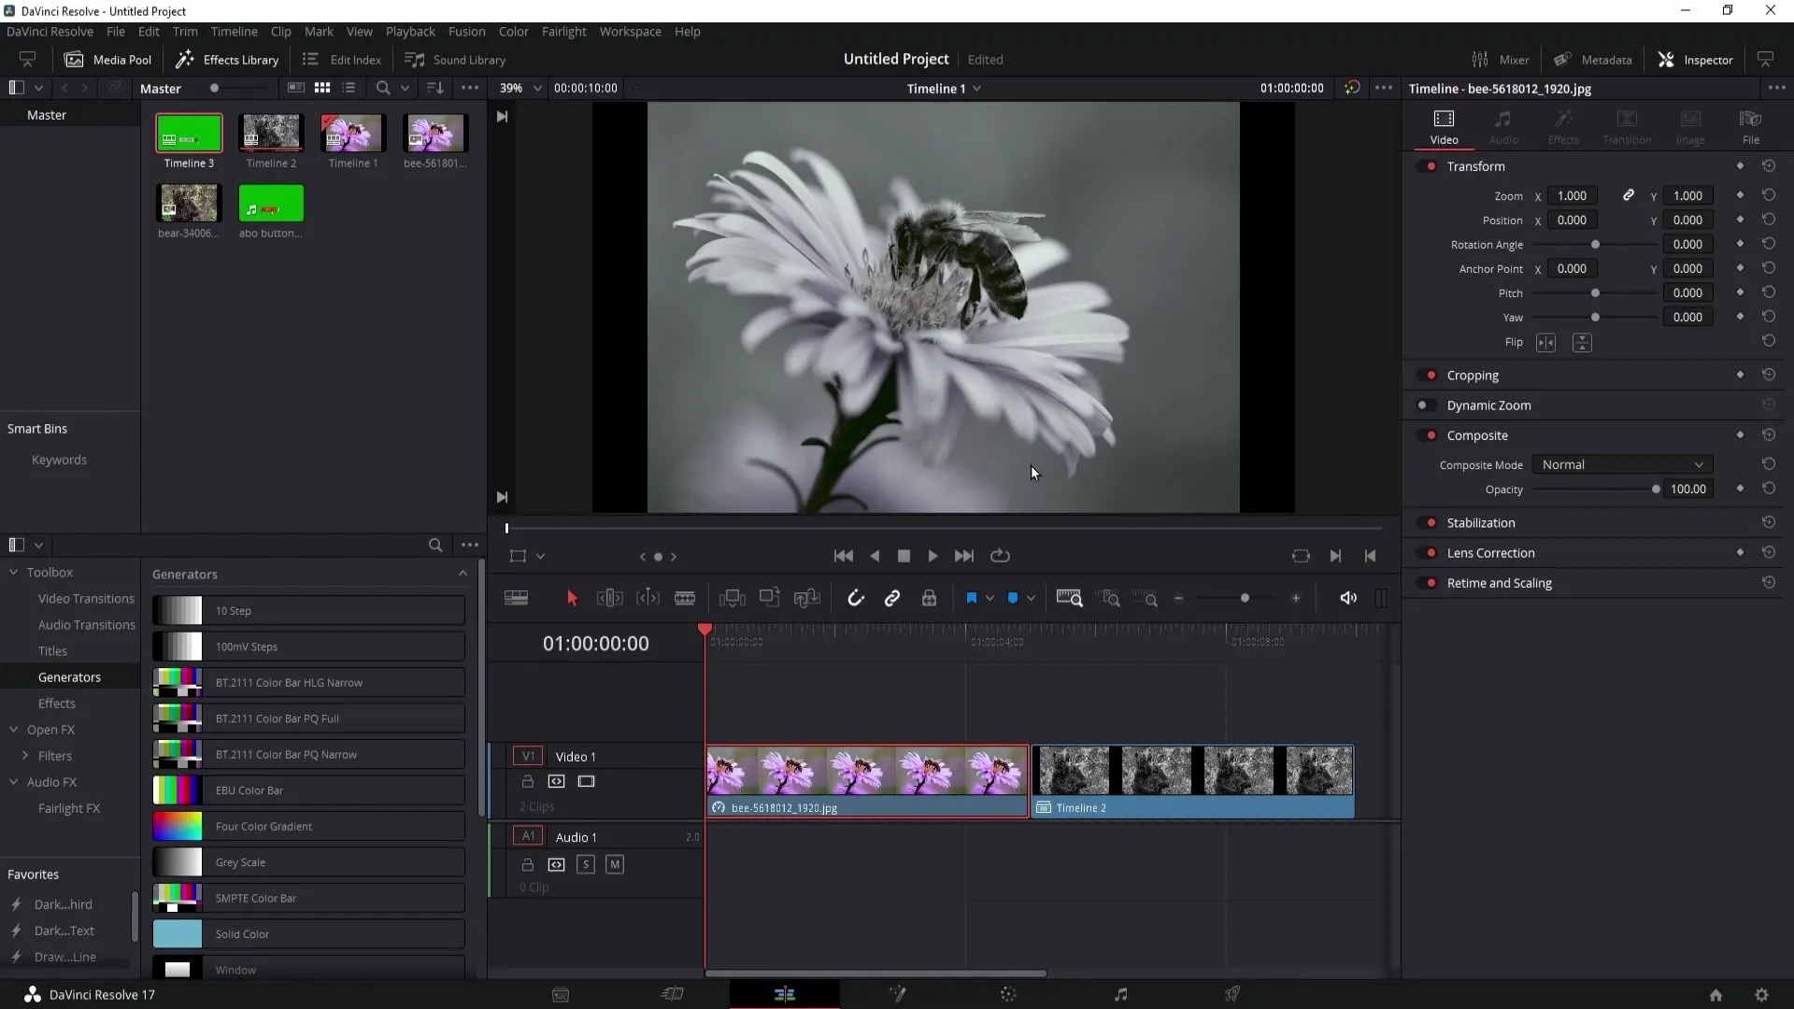Collapse the Toolbox tree
Image resolution: width=1794 pixels, height=1009 pixels.
14,572
